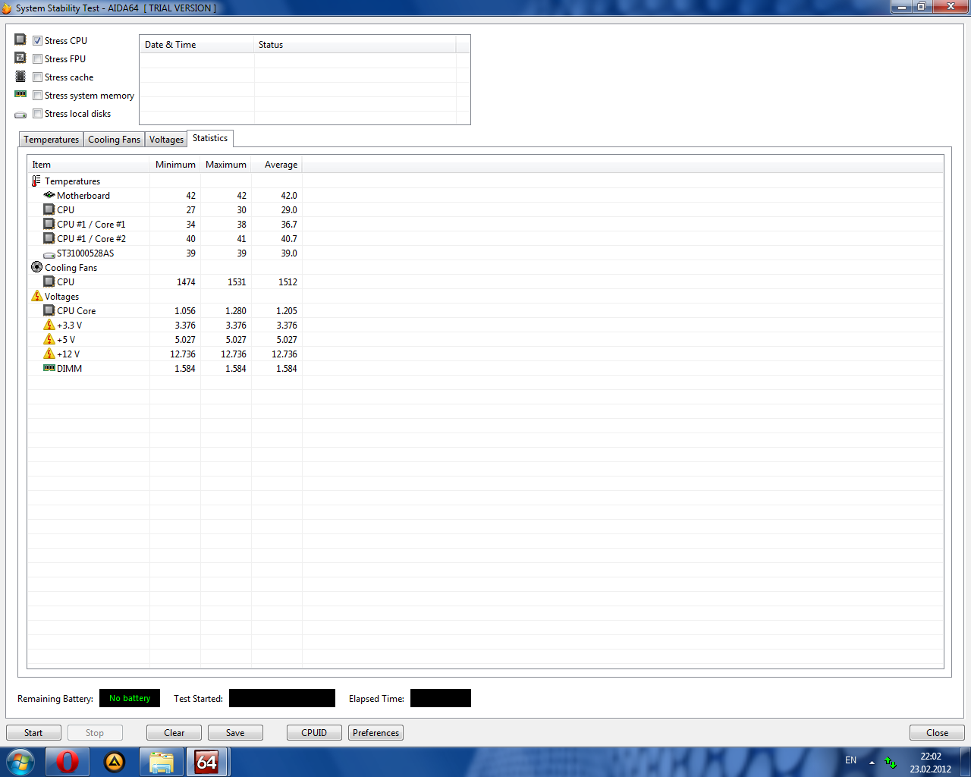The image size is (971, 777).
Task: Click the Stress FPU icon
Action: (20, 58)
